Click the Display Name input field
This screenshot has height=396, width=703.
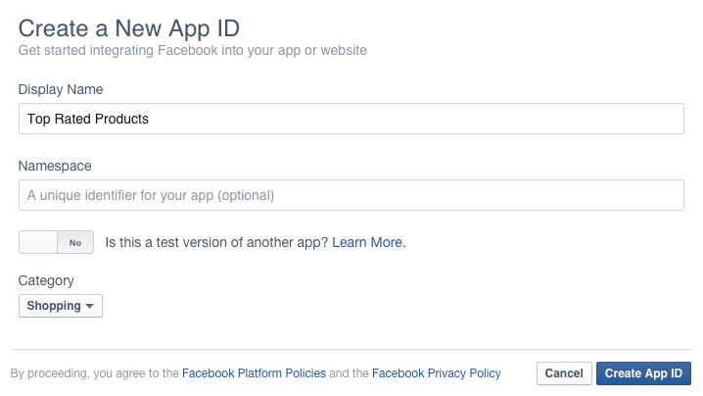point(351,119)
